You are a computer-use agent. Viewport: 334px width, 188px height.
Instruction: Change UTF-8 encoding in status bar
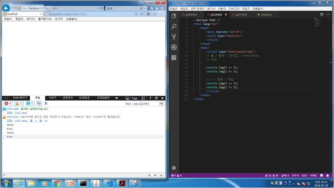tap(295, 175)
